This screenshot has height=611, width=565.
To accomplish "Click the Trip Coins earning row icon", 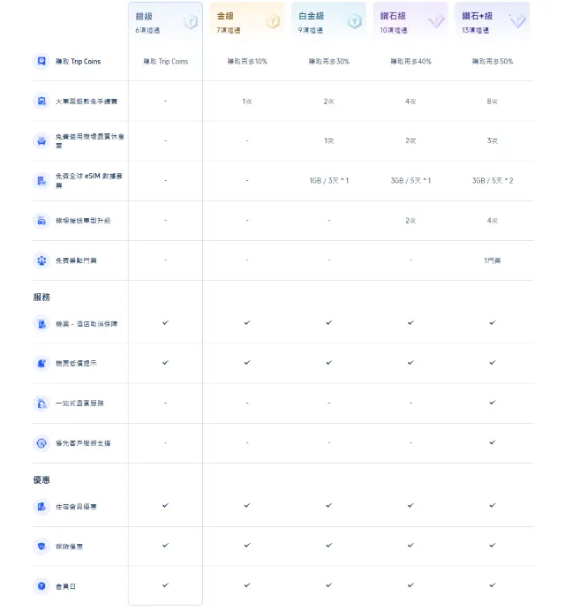I will [41, 61].
